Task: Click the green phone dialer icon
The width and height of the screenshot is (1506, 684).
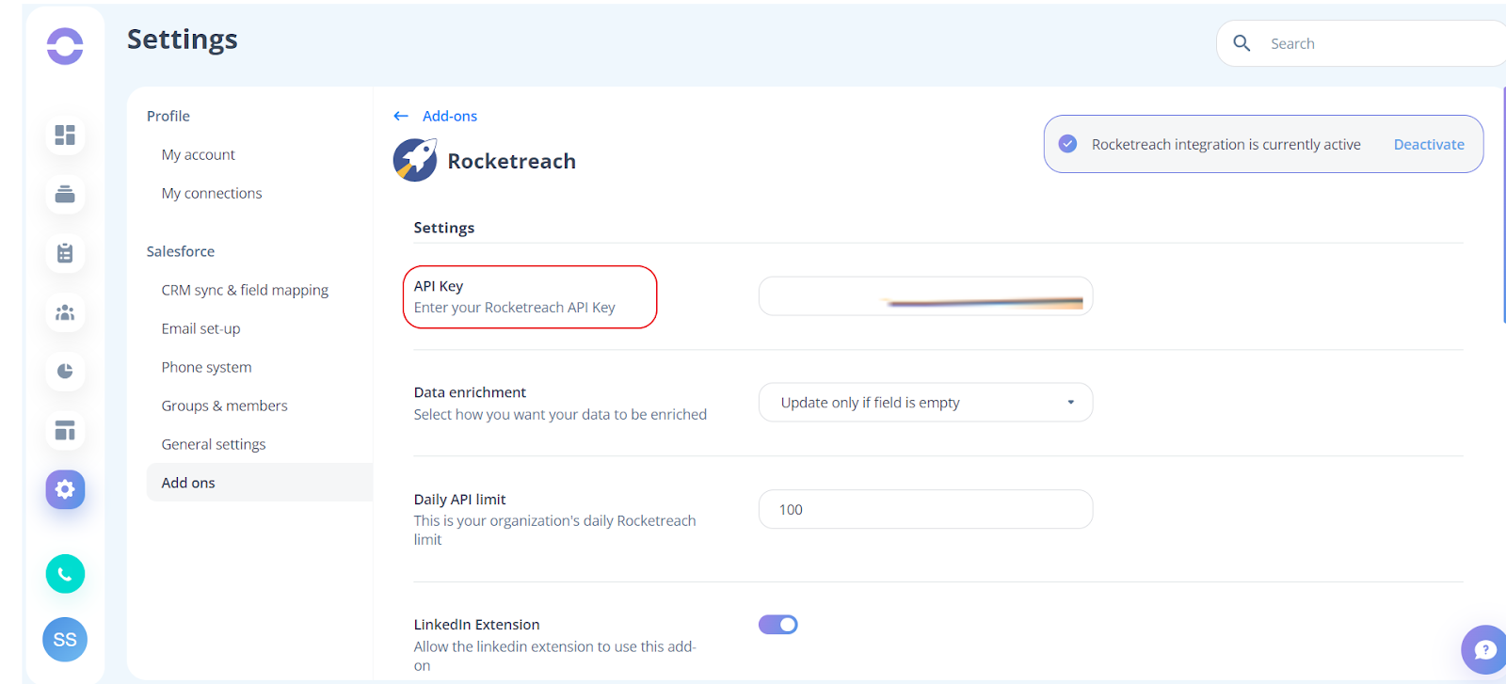Action: tap(65, 574)
